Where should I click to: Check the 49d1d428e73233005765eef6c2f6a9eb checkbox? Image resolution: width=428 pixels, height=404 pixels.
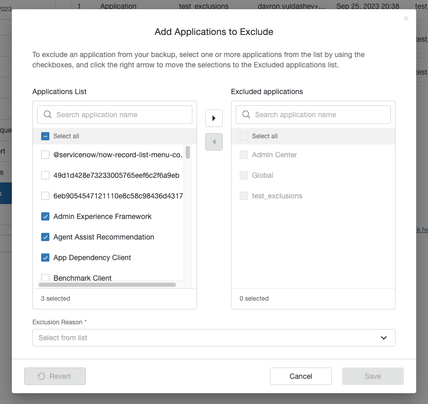pos(45,175)
